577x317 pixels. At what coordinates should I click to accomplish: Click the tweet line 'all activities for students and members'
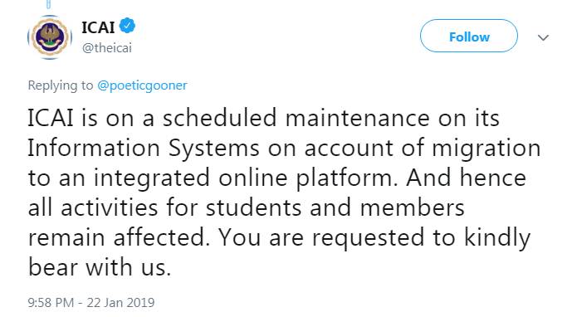click(247, 207)
